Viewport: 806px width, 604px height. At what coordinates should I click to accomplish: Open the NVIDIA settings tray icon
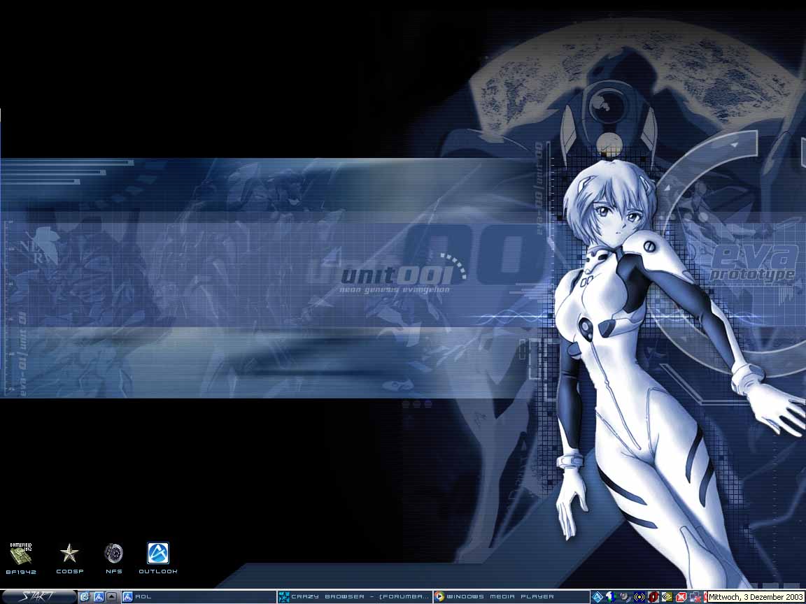667,597
